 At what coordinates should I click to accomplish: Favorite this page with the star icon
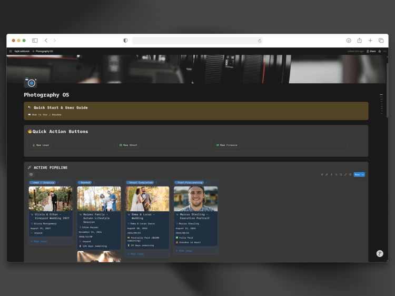(x=380, y=51)
